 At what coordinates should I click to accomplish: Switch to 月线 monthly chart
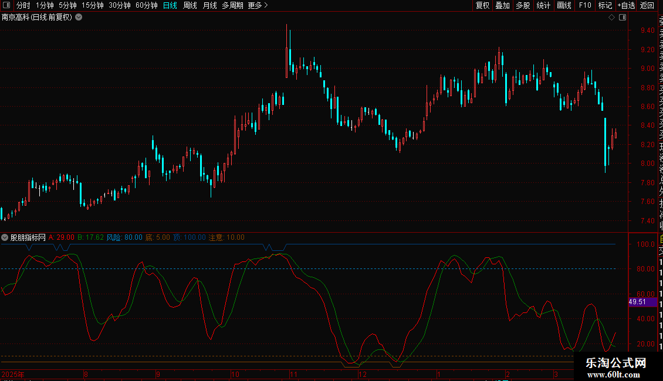click(209, 5)
